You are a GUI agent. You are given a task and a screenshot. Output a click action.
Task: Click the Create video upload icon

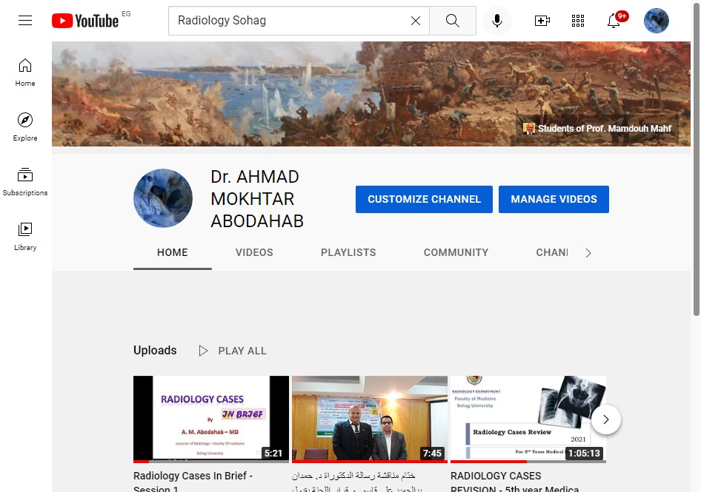point(542,21)
